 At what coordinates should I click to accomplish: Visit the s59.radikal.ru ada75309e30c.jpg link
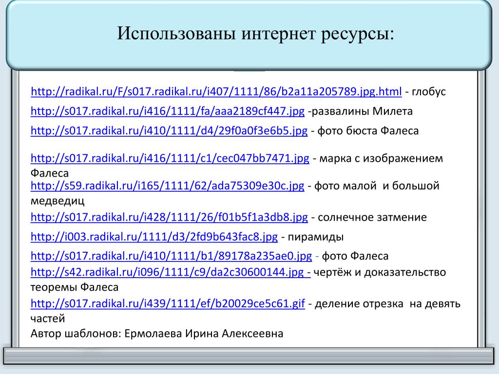click(x=168, y=186)
